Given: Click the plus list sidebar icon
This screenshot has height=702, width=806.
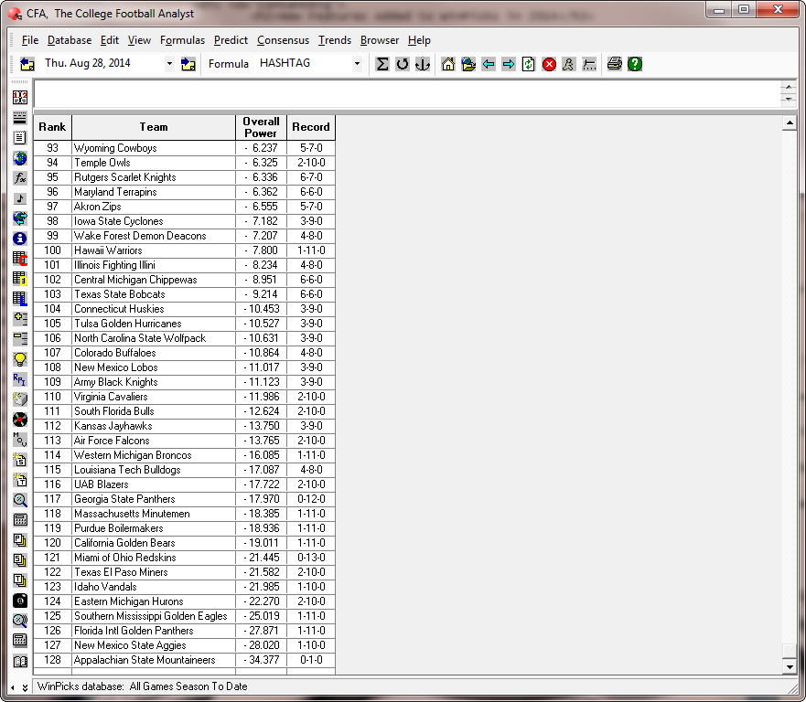Looking at the screenshot, I should point(20,318).
